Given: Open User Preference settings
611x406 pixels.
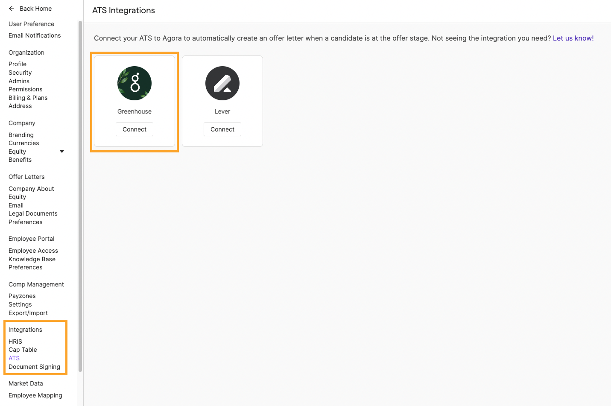Looking at the screenshot, I should [31, 24].
